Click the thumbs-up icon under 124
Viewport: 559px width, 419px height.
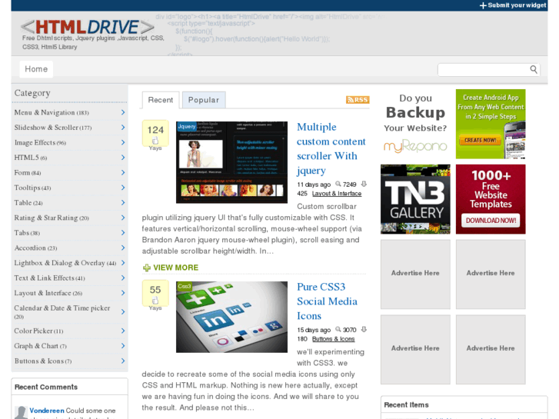[x=155, y=140]
